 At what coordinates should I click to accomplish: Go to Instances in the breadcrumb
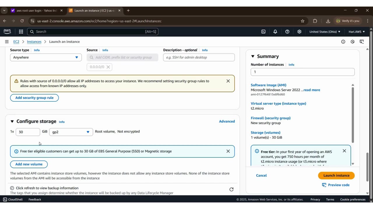point(34,42)
